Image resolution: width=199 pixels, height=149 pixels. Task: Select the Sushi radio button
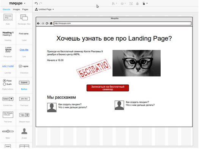[x=5, y=84]
